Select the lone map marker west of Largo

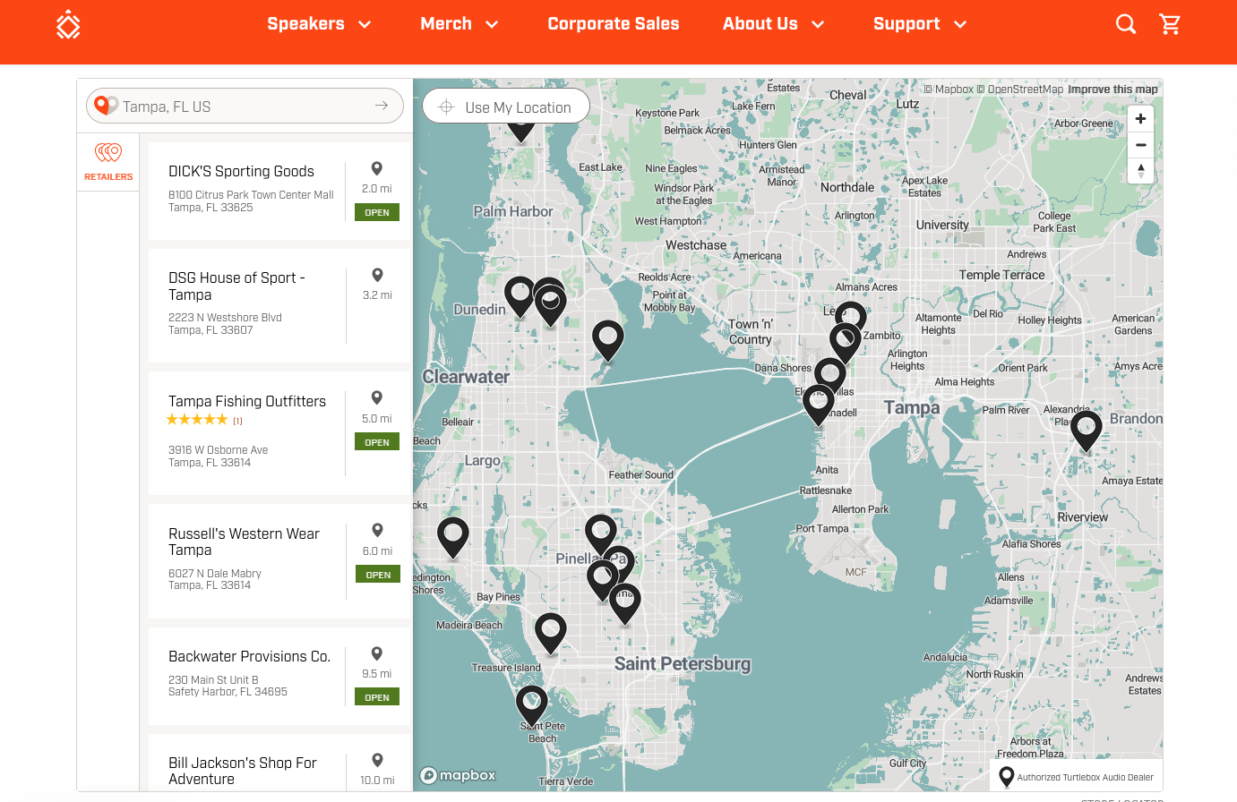(452, 538)
